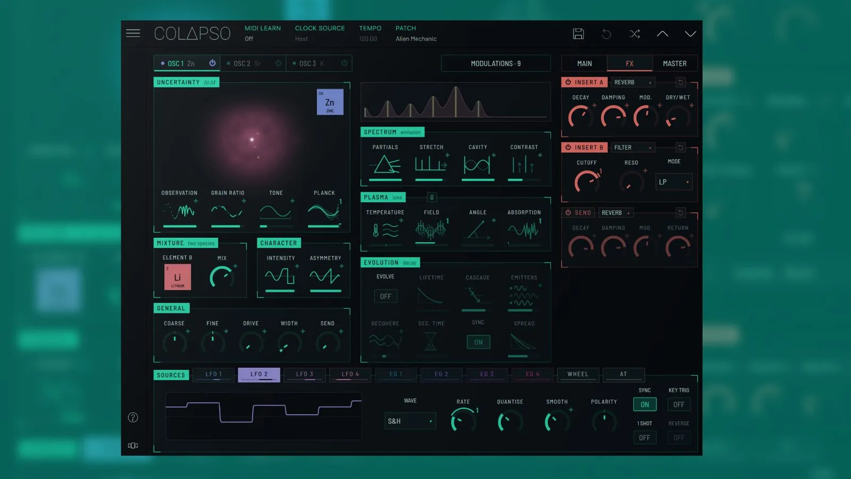Click the Observation waveform icon
This screenshot has width=851, height=479.
tap(179, 211)
